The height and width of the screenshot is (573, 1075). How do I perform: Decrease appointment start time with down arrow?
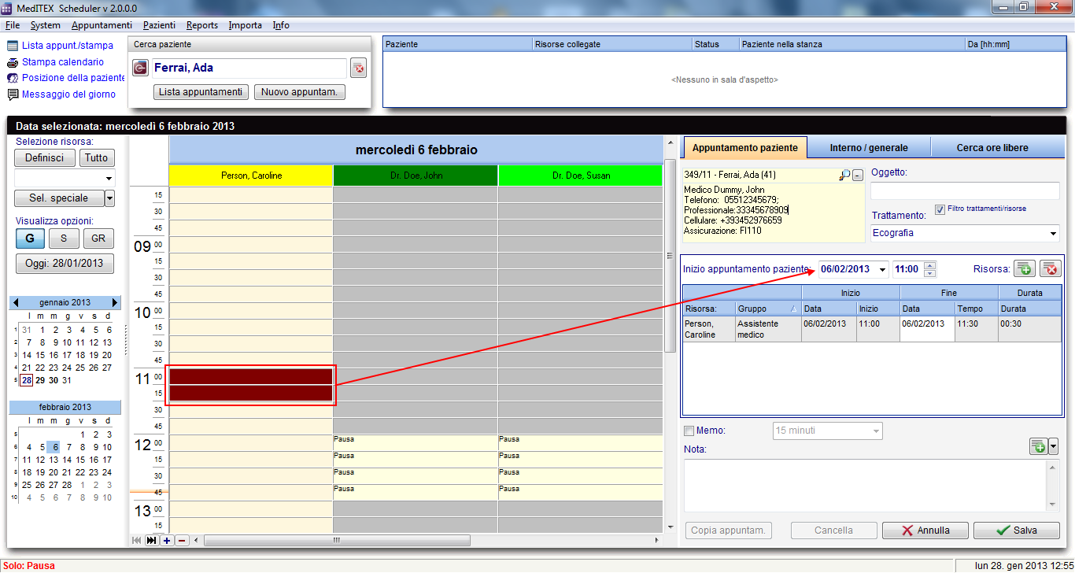929,273
